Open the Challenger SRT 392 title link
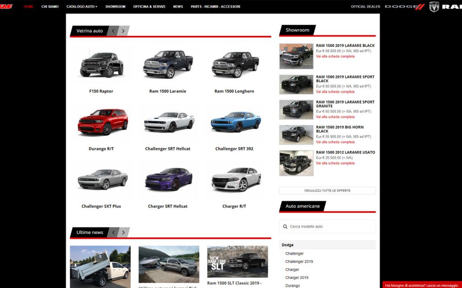 click(234, 148)
